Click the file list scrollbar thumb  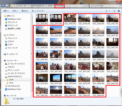pyautogui.click(x=121, y=91)
